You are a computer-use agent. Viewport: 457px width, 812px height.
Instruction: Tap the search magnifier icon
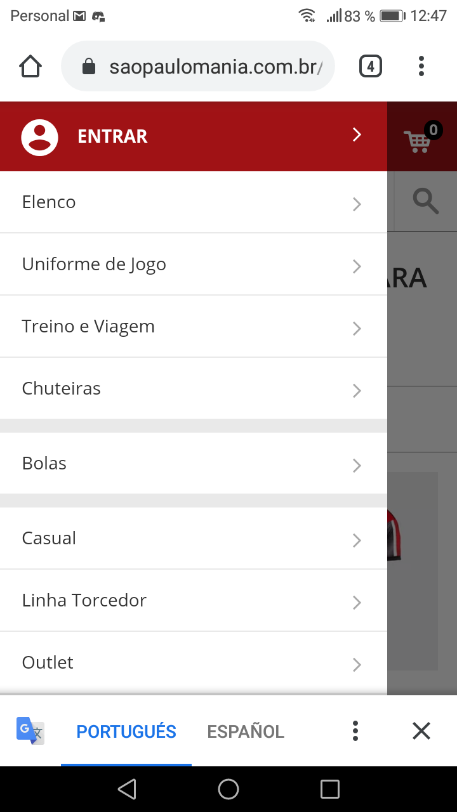point(425,201)
